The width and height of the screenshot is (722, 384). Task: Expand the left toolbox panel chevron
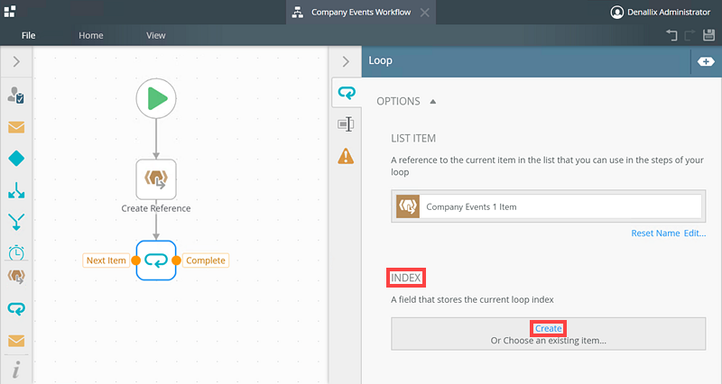coord(16,61)
